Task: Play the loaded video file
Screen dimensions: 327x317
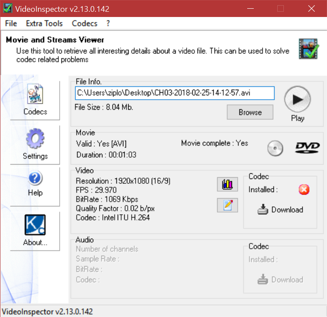Action: coord(297,100)
